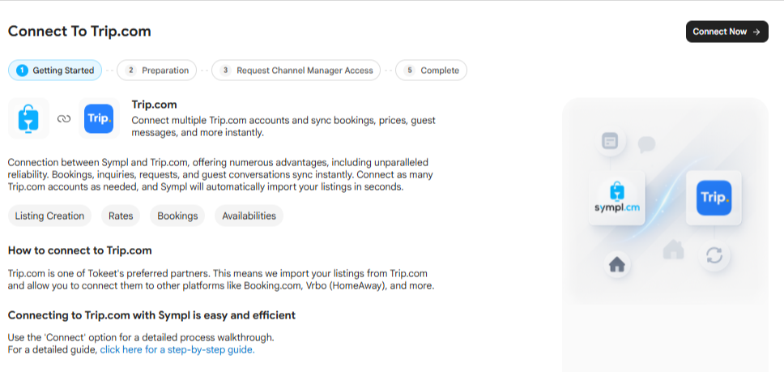Click the Sympl logo icon beside link symbol
Image resolution: width=784 pixels, height=372 pixels.
pyautogui.click(x=28, y=118)
